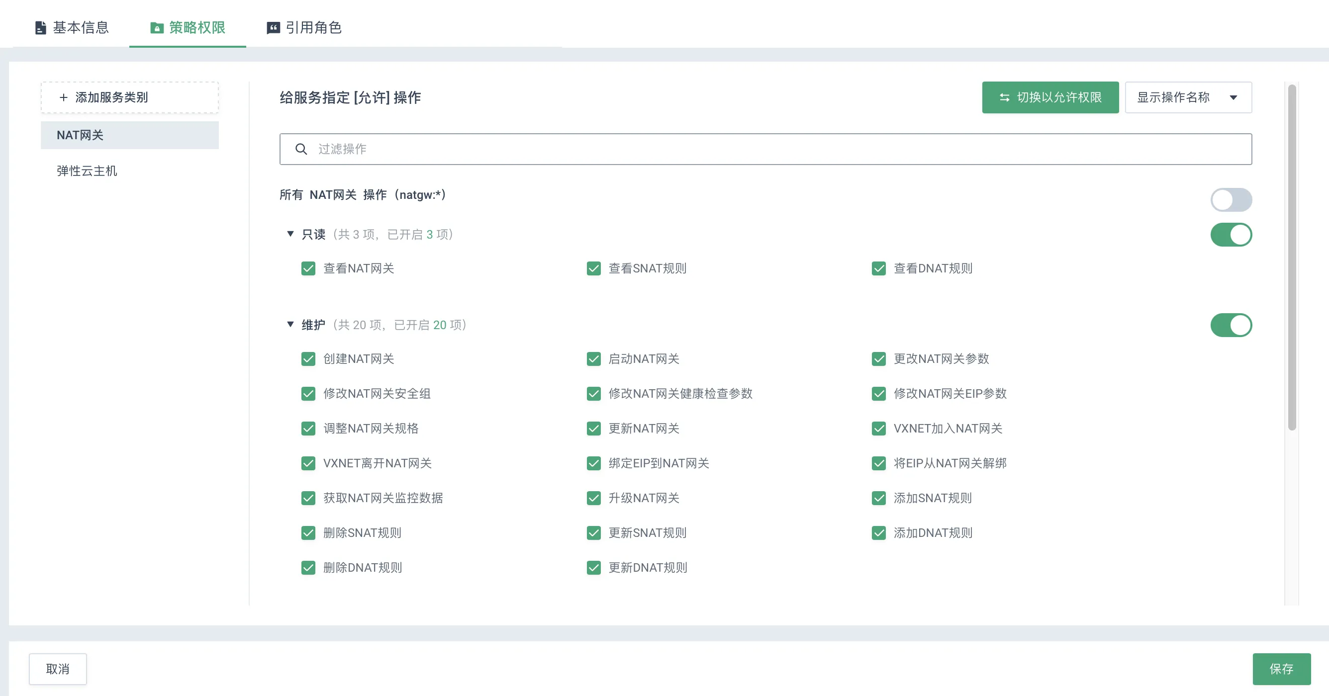Focus the 过滤操作 search field
The width and height of the screenshot is (1329, 696).
click(774, 150)
